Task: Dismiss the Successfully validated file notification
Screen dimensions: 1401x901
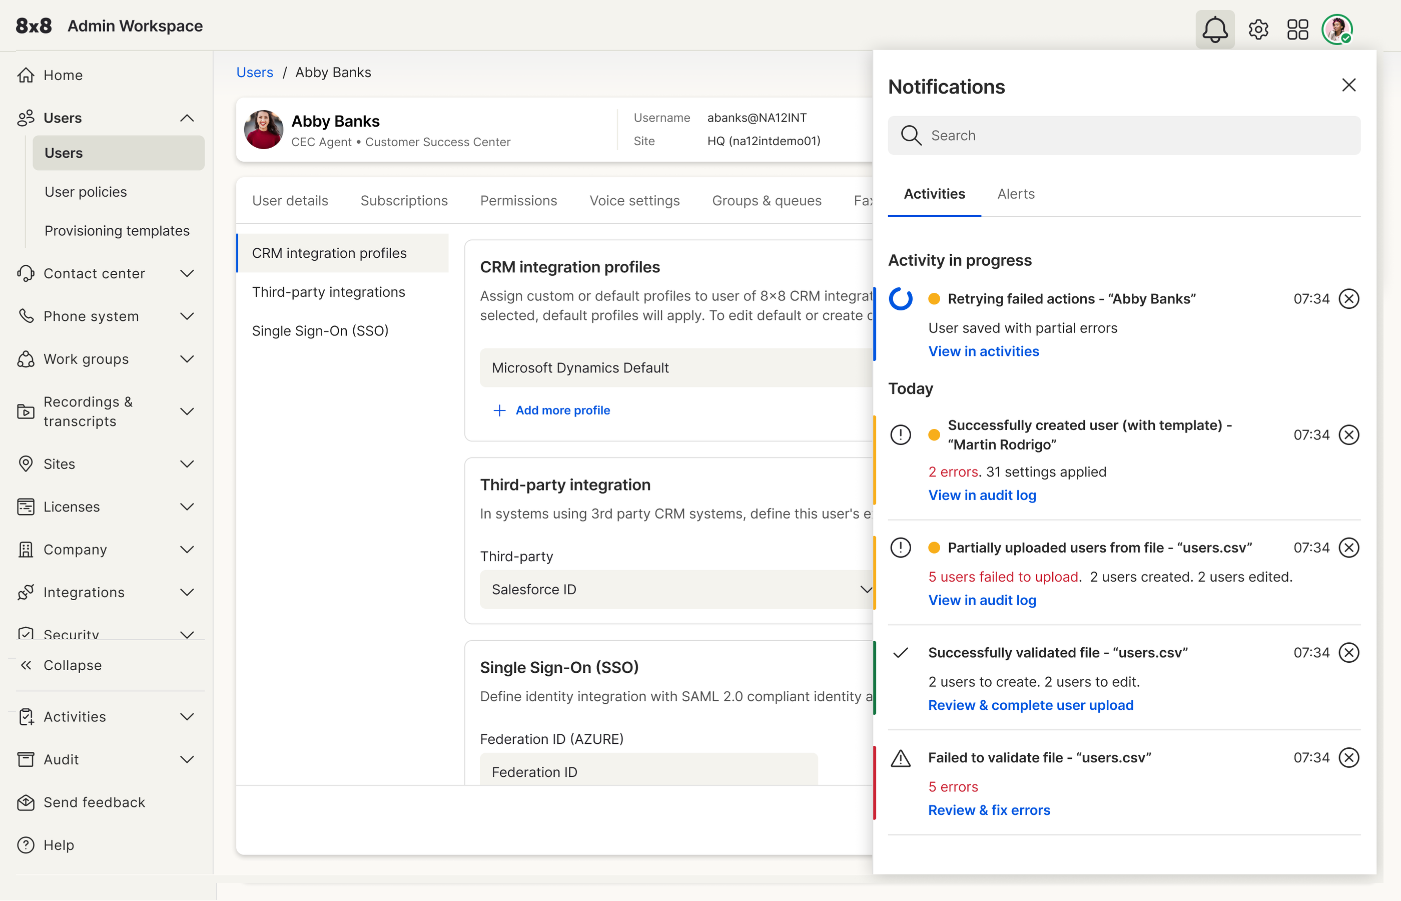Action: (1348, 652)
